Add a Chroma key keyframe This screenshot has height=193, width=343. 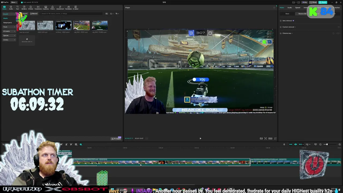pos(338,34)
